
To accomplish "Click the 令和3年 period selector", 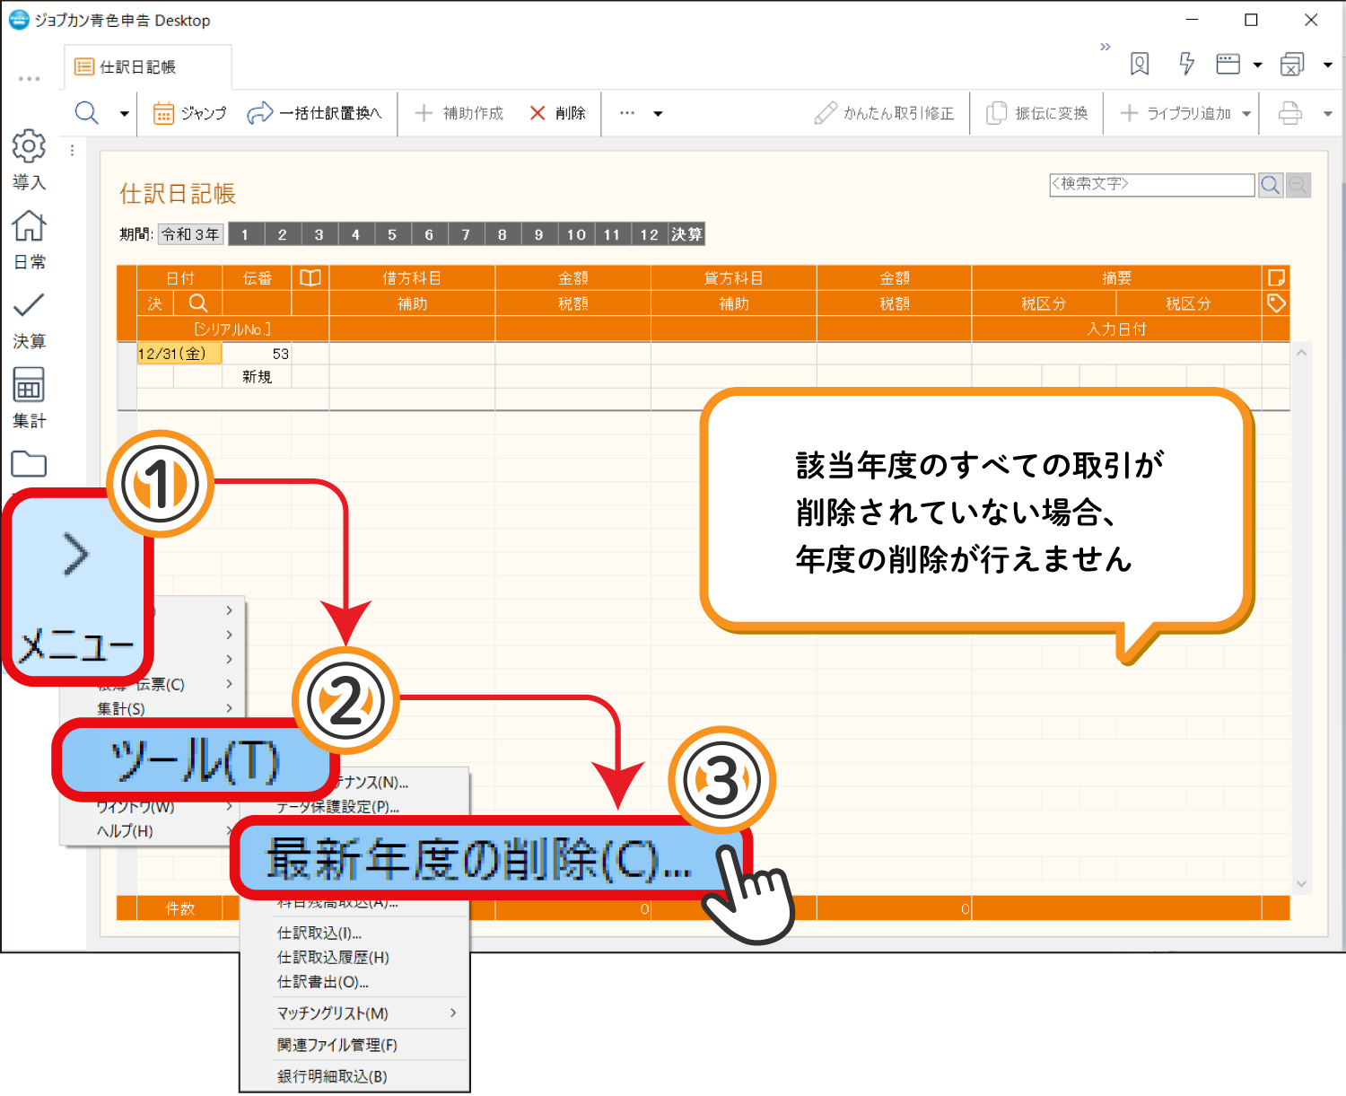I will pos(190,234).
